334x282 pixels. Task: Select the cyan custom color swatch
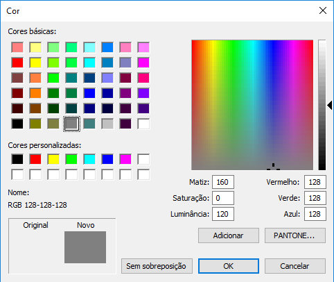(89, 159)
